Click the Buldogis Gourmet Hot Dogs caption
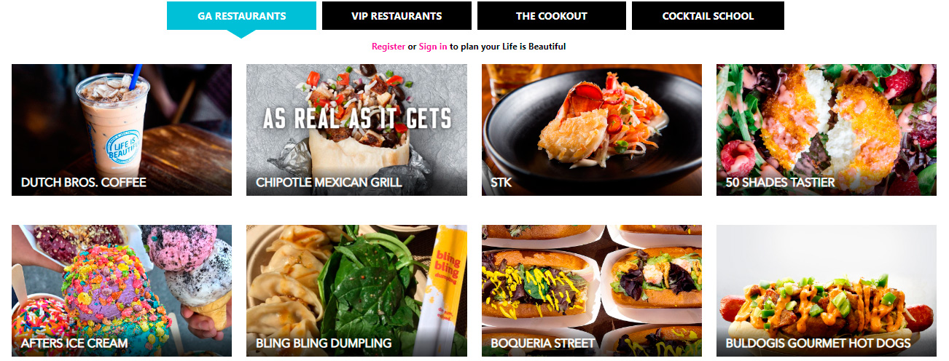949x361 pixels. point(818,344)
